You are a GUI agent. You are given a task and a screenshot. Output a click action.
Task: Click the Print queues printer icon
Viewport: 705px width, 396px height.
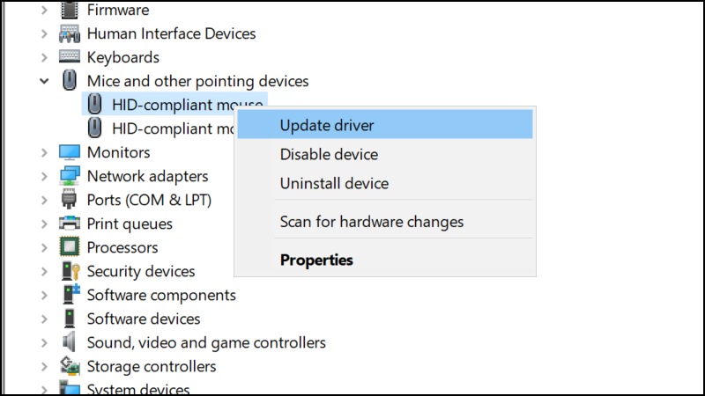(x=70, y=224)
